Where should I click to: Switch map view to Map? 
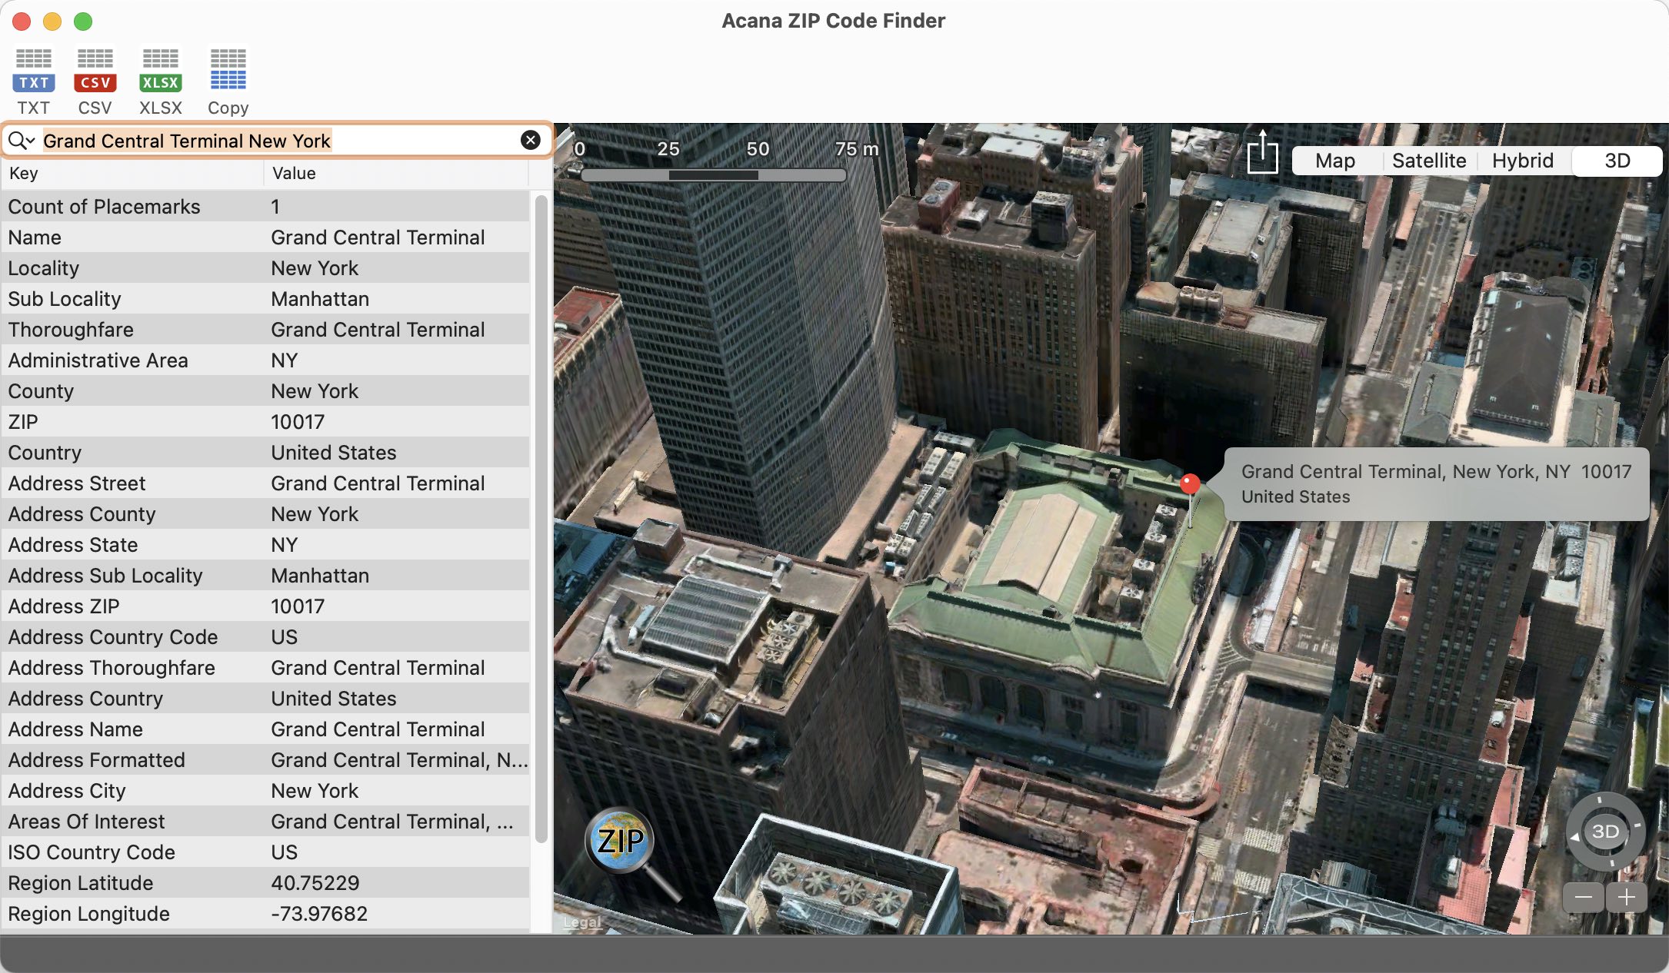[x=1335, y=161]
